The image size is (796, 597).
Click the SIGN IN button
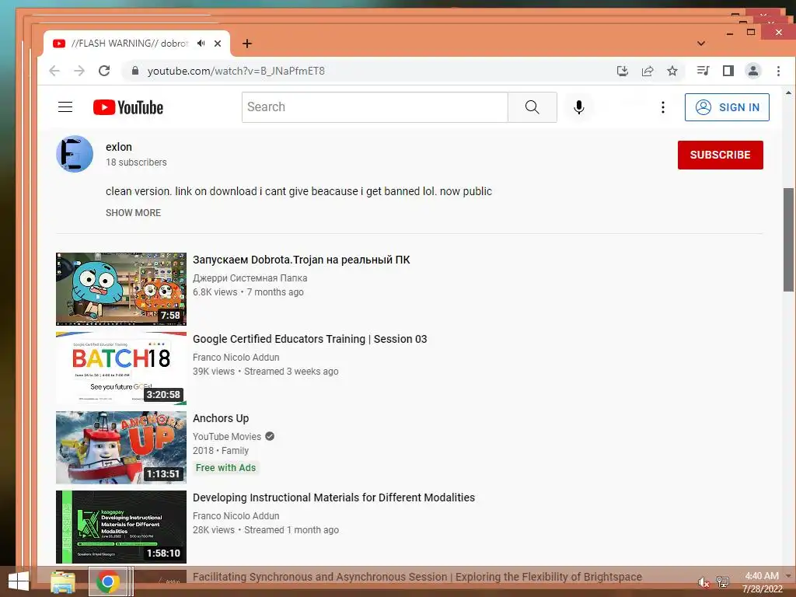click(727, 107)
